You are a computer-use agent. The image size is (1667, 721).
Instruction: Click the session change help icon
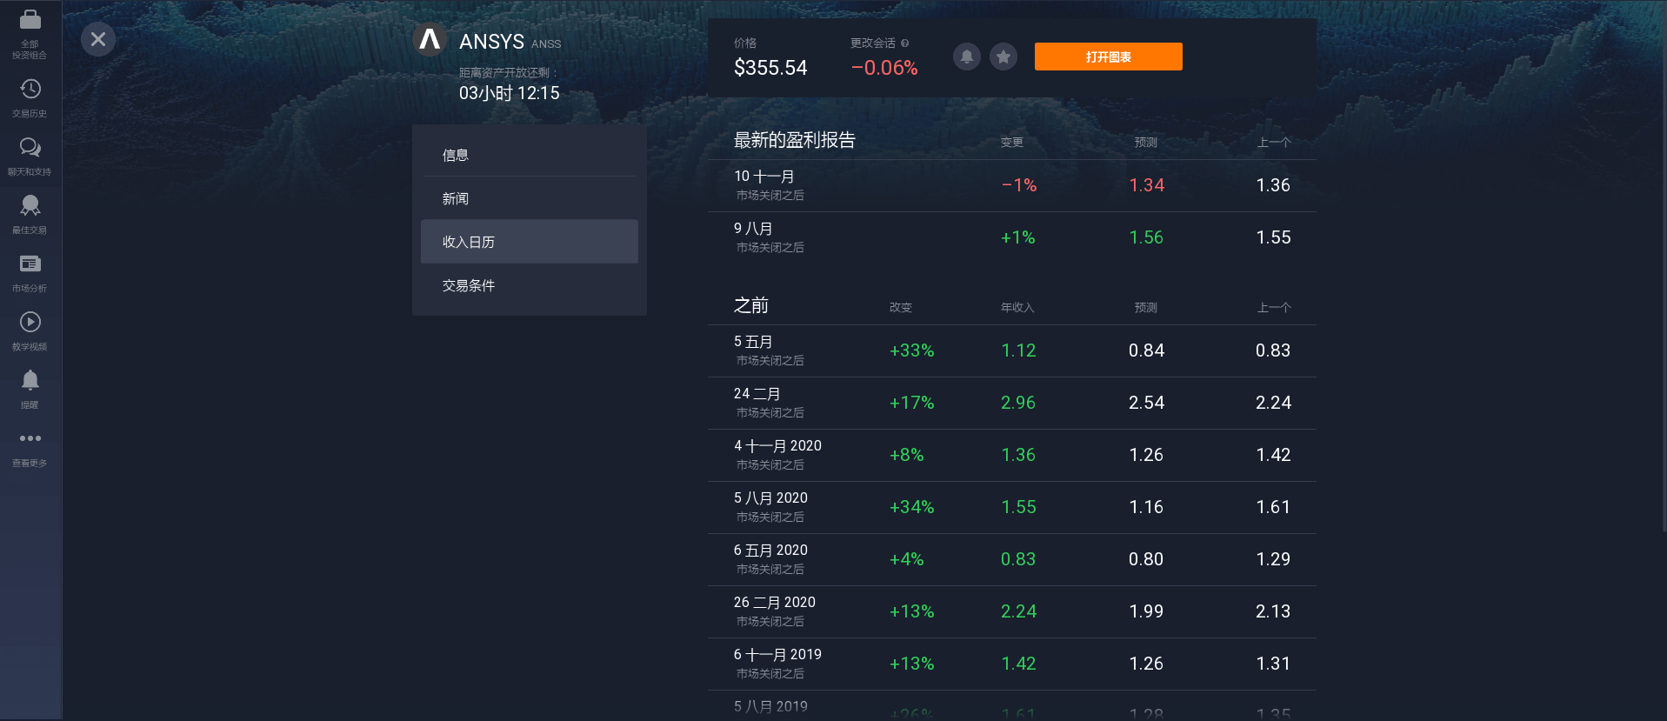(905, 43)
